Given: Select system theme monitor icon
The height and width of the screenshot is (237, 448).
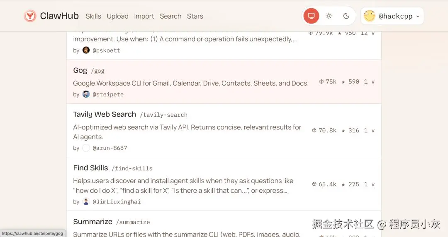Looking at the screenshot, I should click(311, 16).
